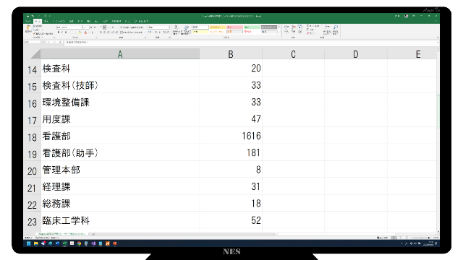Click the Paste clipboard icon in ribbon

[29, 29]
